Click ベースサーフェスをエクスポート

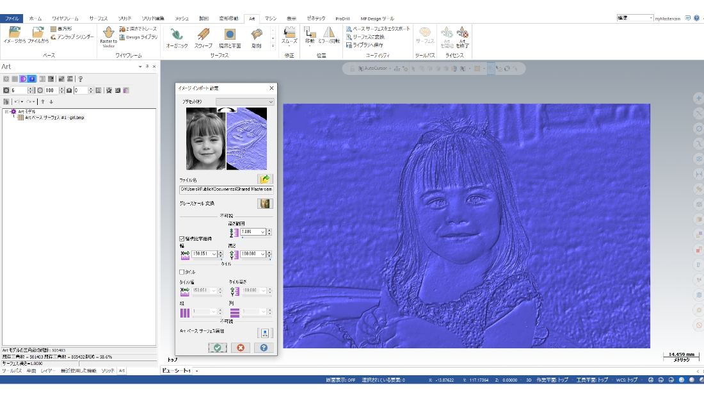[x=378, y=29]
